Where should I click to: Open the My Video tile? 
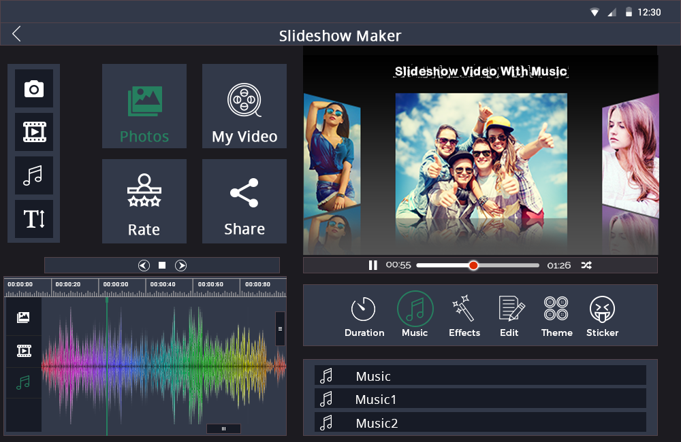[244, 106]
